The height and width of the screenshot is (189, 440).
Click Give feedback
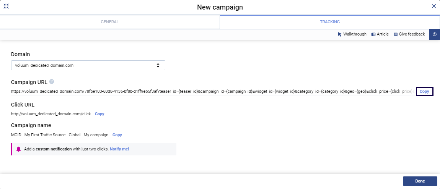point(409,34)
